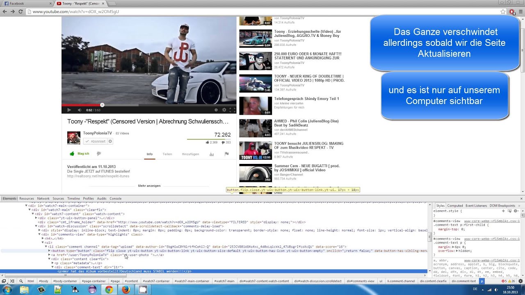Click the DevTools dock-side icon in bottom bar
525x295 pixels.
click(x=4, y=281)
